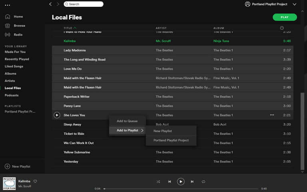307x192 pixels.
Task: Click the user profile avatar icon
Action: point(247,4)
